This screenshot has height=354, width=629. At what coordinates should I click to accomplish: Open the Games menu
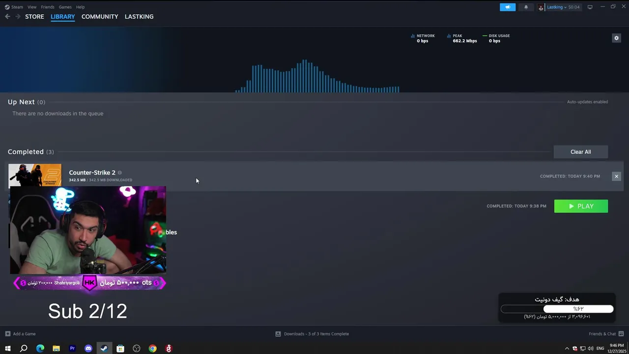(65, 7)
